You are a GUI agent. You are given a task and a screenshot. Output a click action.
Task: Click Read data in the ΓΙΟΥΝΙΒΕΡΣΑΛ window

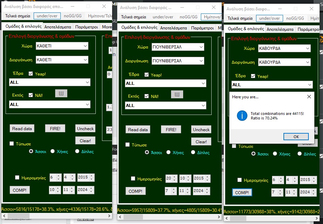pyautogui.click(x=138, y=130)
